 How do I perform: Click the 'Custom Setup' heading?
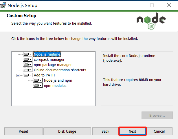[21, 16]
